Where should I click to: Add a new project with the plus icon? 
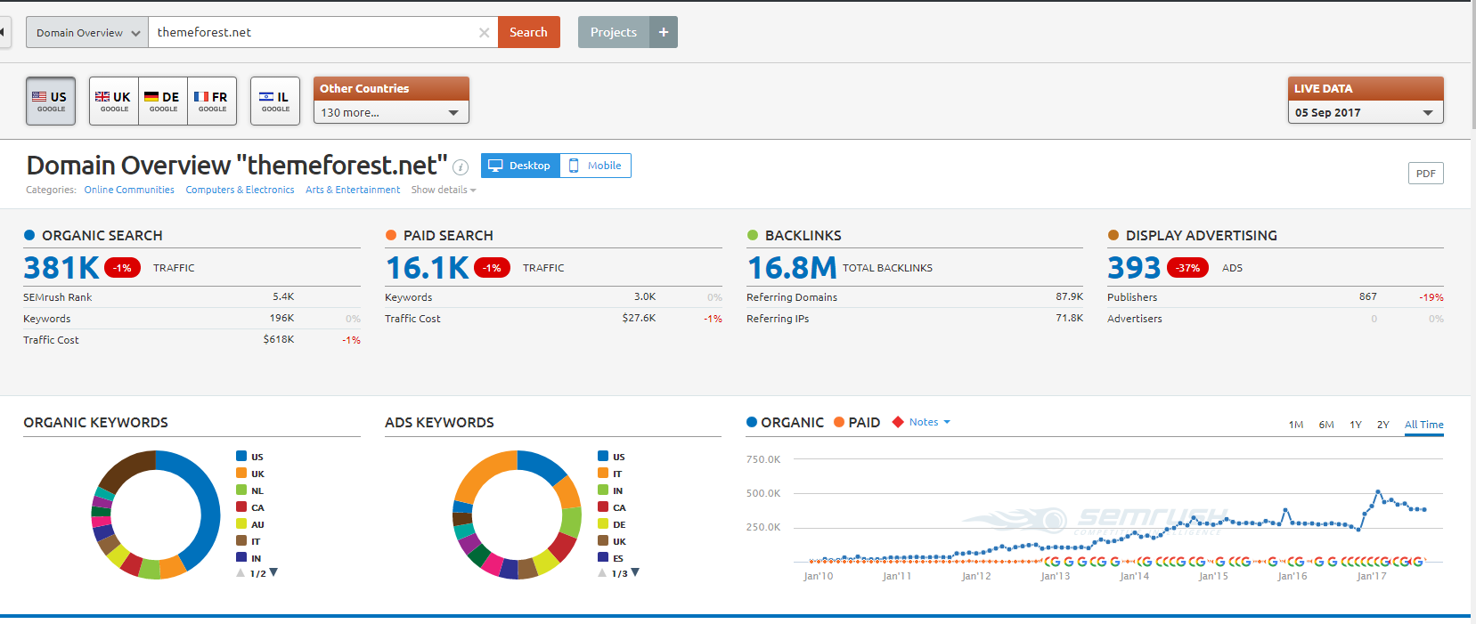(664, 32)
